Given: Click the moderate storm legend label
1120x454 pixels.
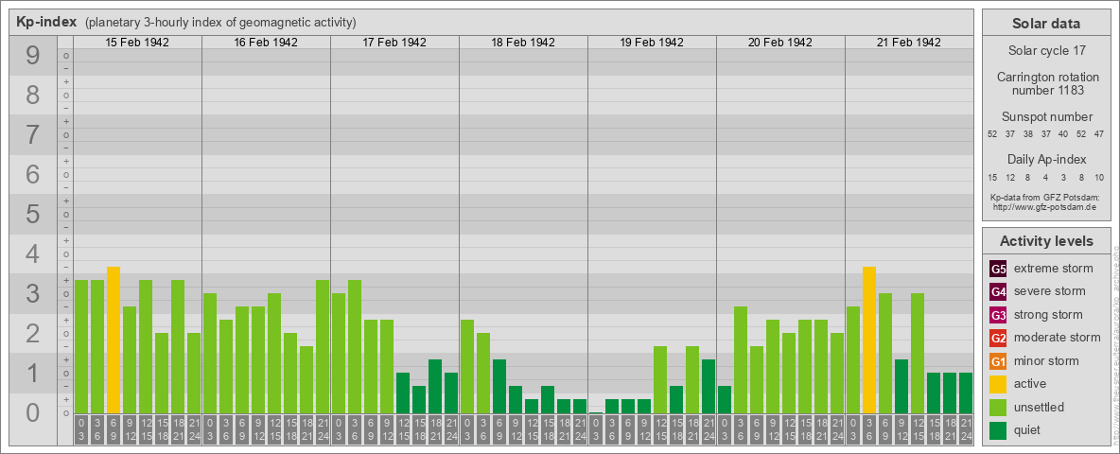Looking at the screenshot, I should point(1058,338).
